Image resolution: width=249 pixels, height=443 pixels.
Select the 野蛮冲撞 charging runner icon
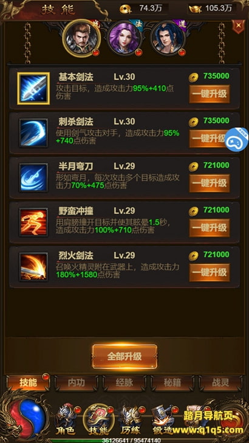pos(33,222)
